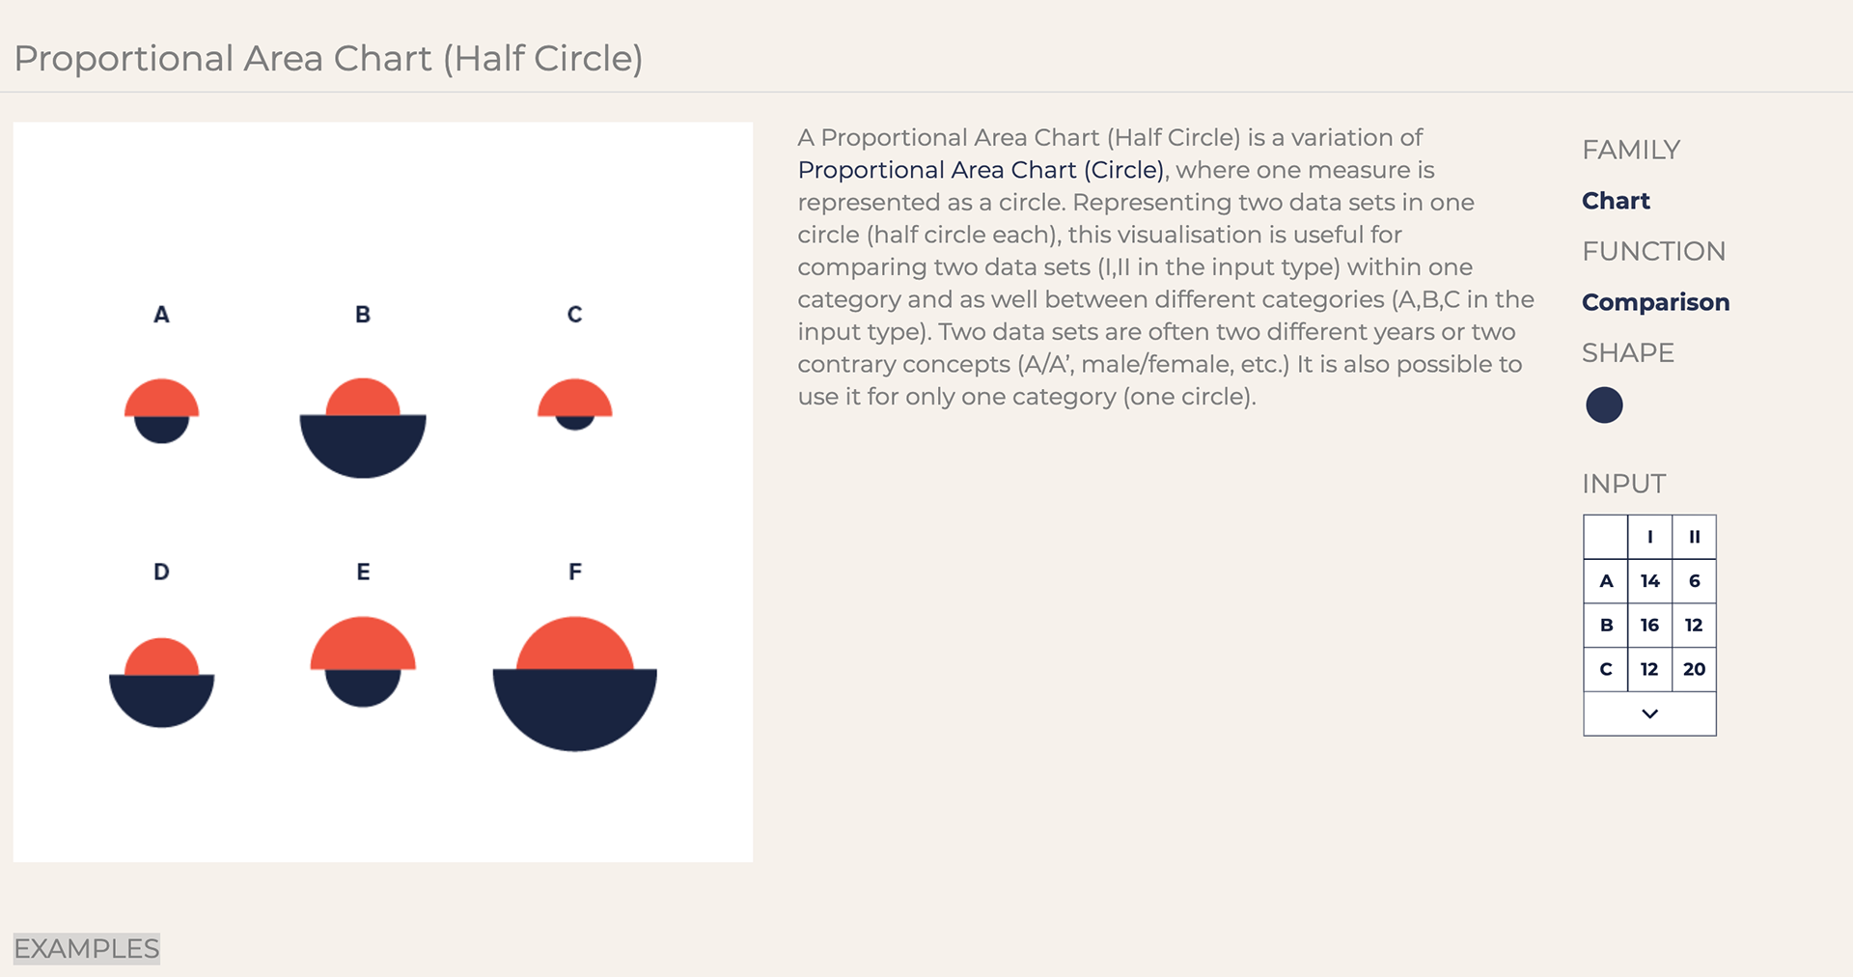Click the half-circle chart labeled E
The image size is (1853, 977).
tap(363, 662)
